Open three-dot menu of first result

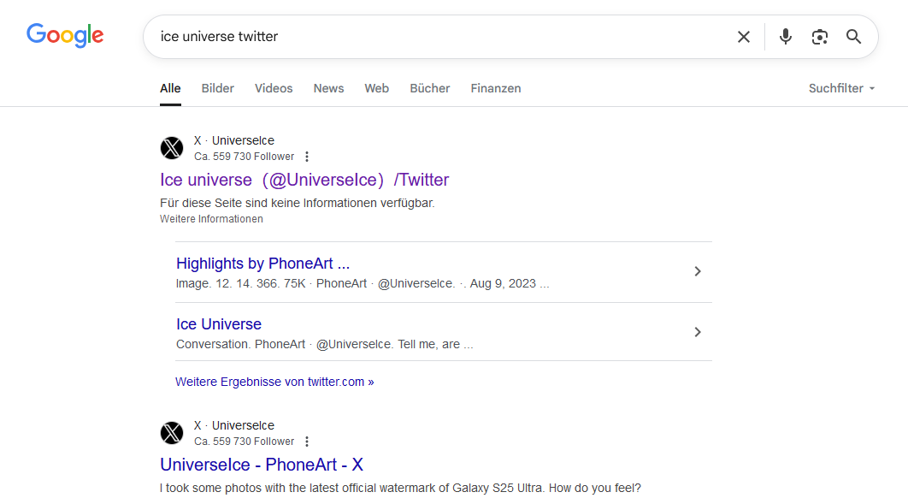tap(307, 157)
